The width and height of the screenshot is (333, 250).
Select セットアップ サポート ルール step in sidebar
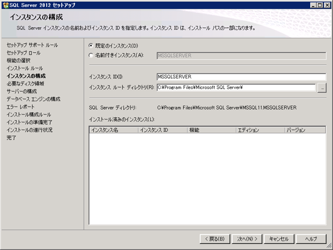tap(32, 45)
